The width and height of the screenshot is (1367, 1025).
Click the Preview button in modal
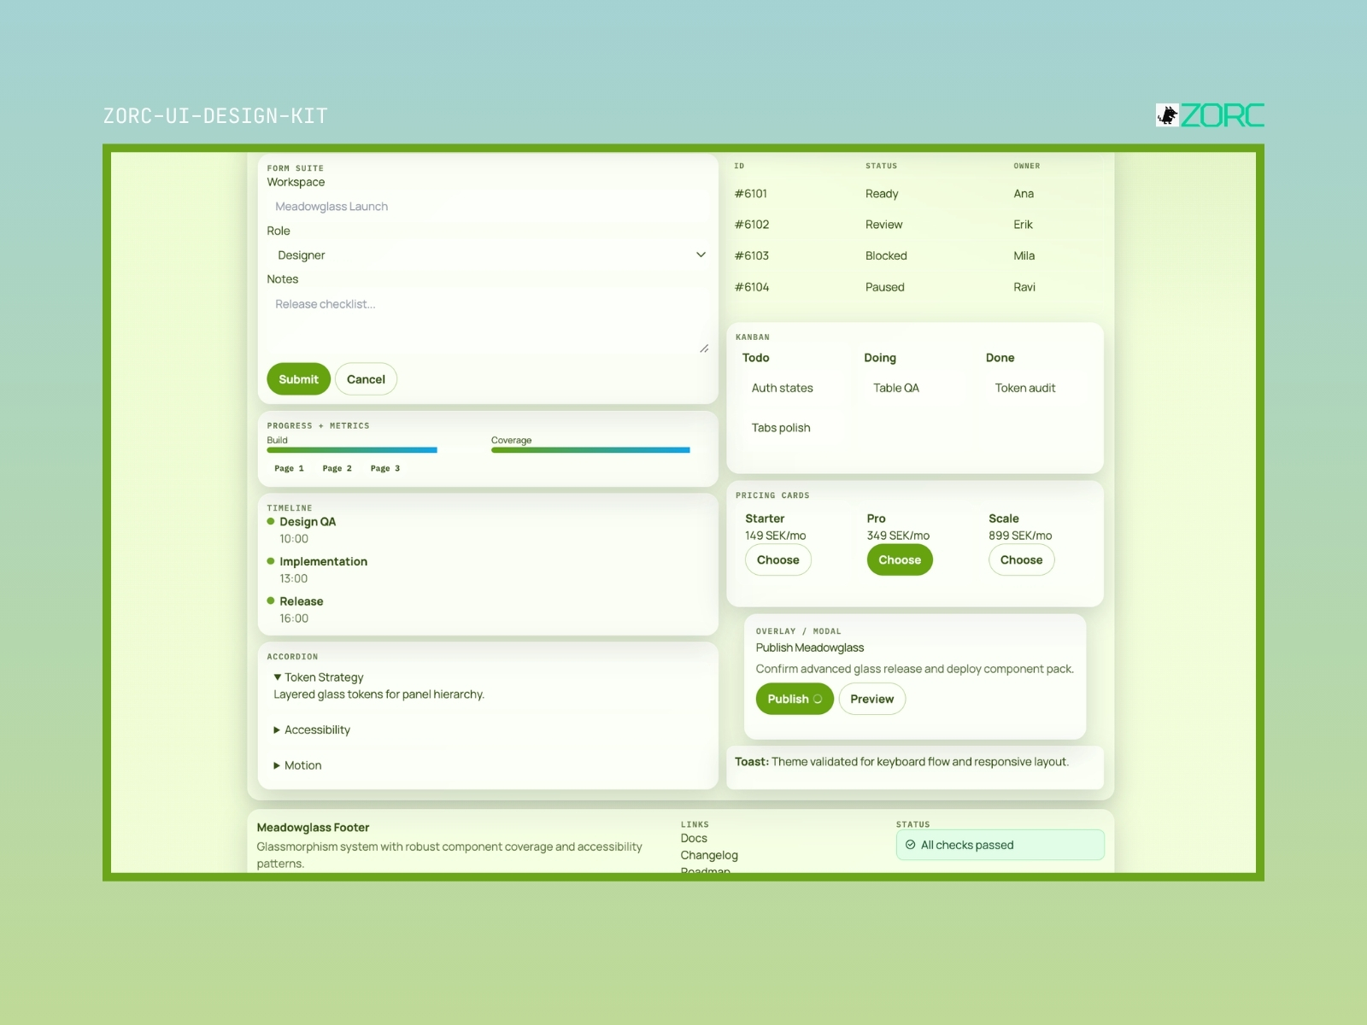[x=872, y=699]
